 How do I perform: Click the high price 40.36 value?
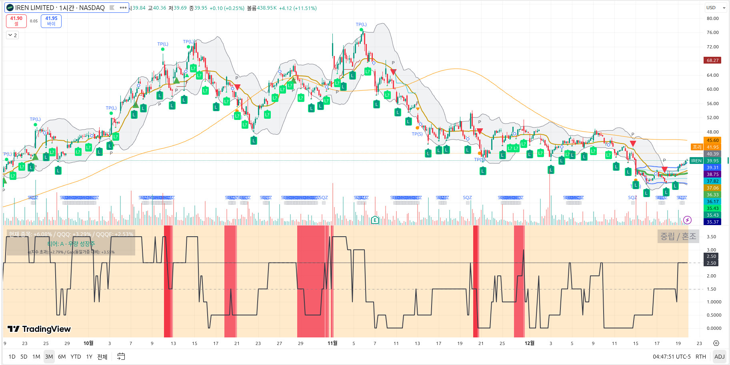[x=160, y=8]
